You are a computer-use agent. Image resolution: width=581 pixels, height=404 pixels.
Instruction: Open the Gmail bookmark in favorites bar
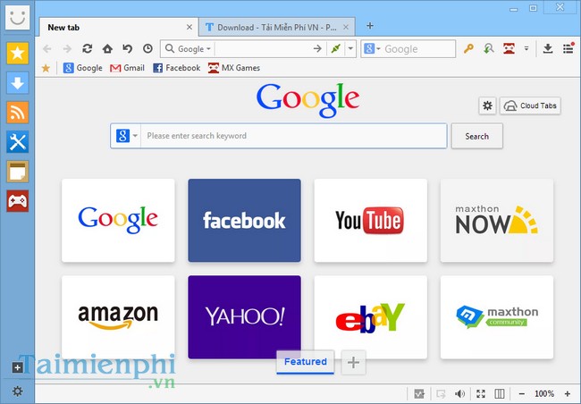(127, 68)
